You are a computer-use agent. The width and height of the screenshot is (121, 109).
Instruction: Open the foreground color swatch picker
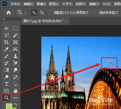9,106
